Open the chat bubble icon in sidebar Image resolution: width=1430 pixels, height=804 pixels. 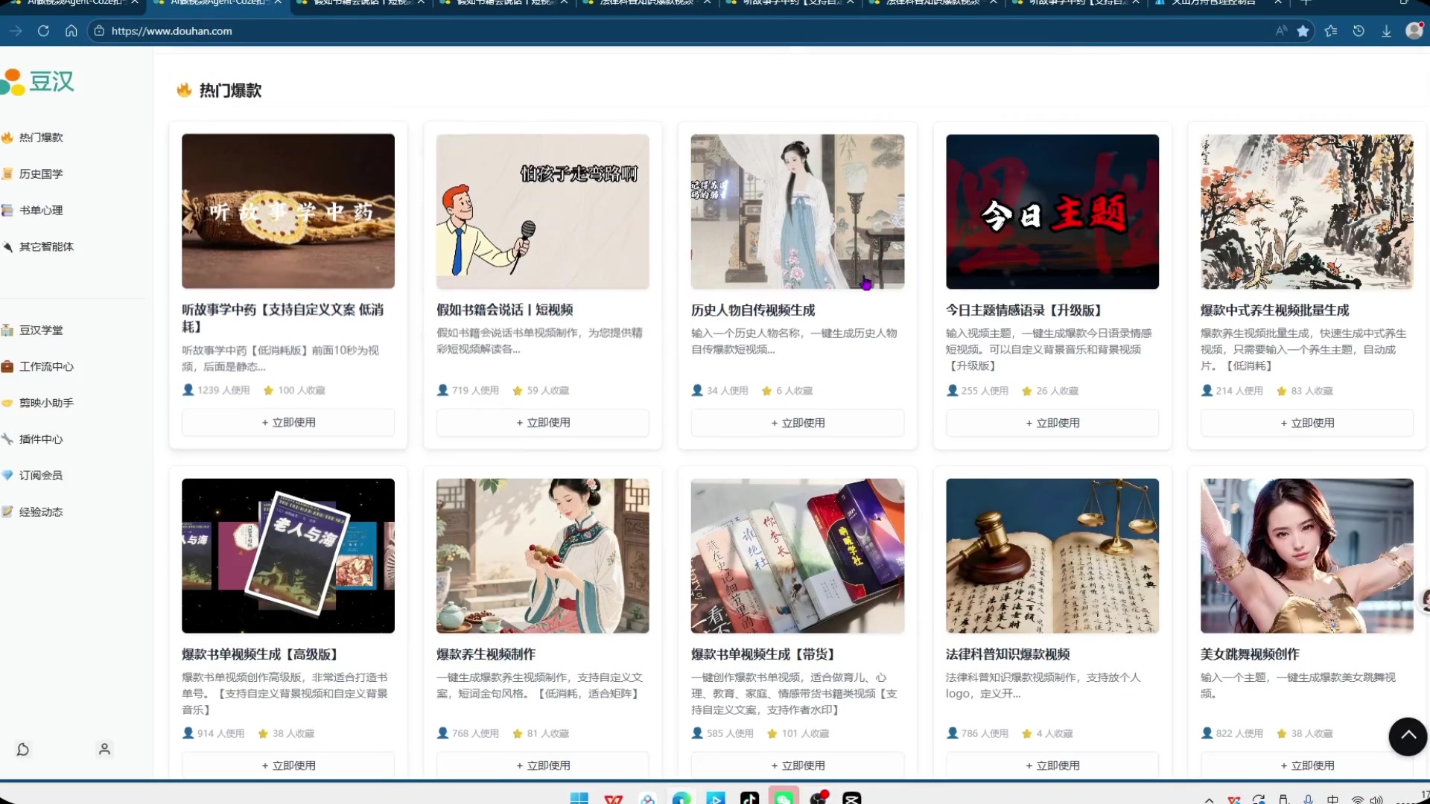[x=23, y=750]
